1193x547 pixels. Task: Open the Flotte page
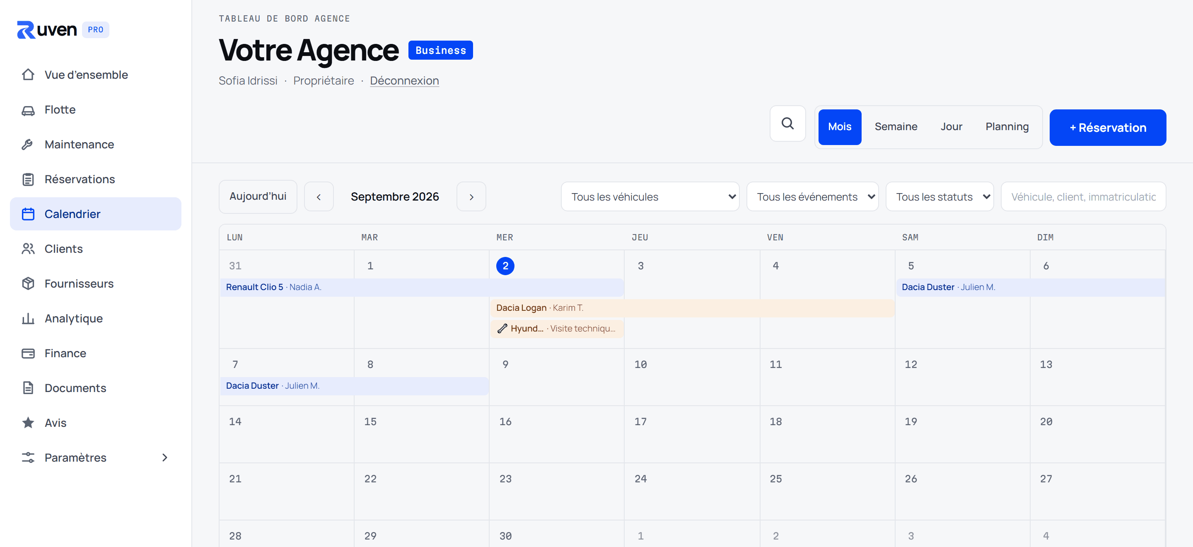tap(95, 110)
